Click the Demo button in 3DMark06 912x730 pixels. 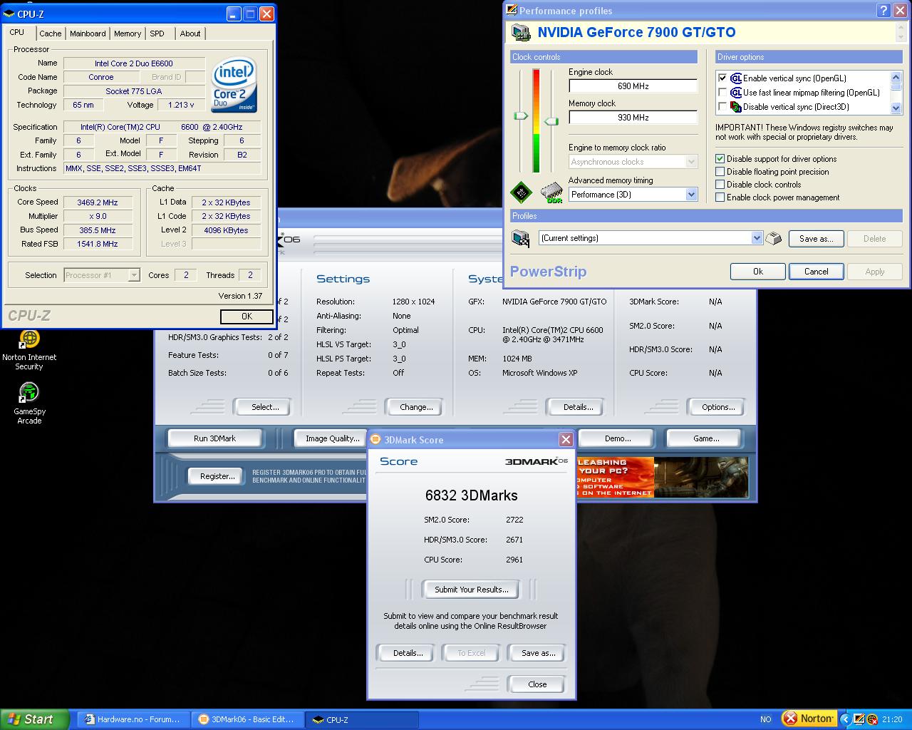click(x=617, y=438)
